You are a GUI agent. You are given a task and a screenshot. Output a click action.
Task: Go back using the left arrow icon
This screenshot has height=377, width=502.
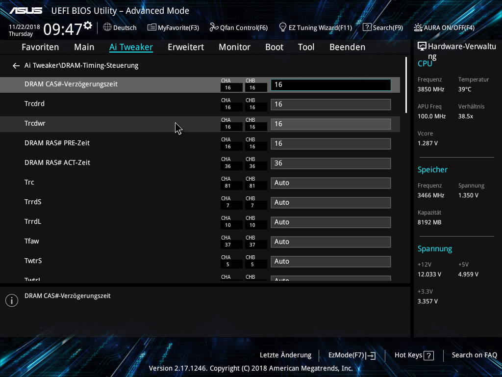(16, 66)
